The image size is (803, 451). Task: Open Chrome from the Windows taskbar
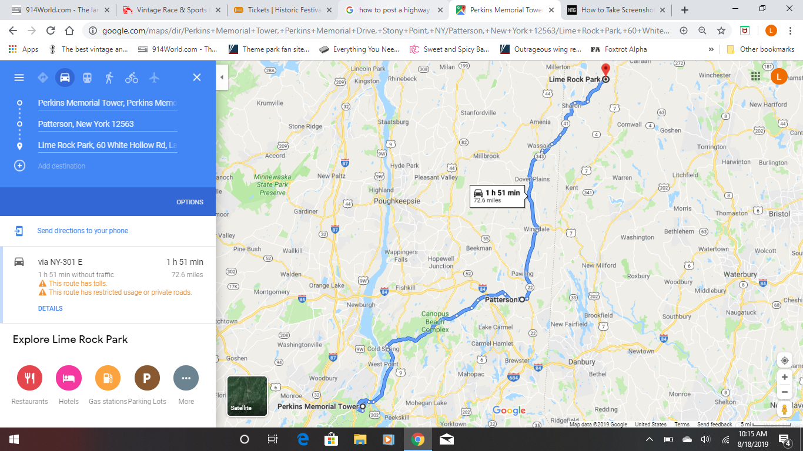coord(417,439)
